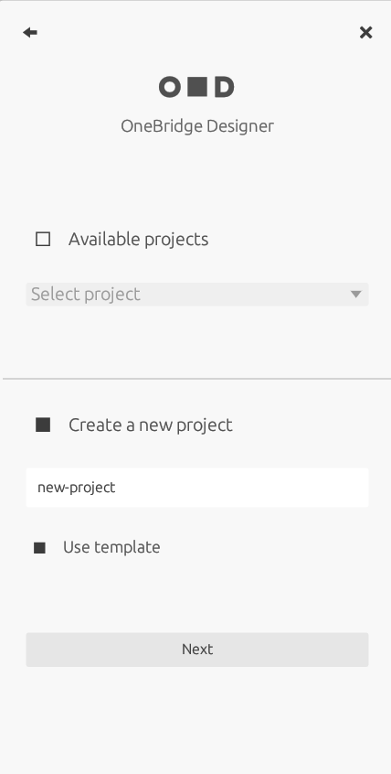Open the Select project dropdown
This screenshot has width=391, height=774.
(197, 295)
